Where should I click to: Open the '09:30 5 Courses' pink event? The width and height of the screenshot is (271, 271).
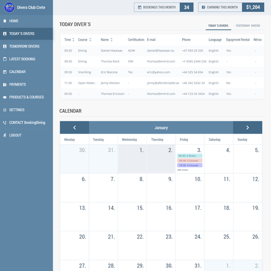tap(190, 160)
